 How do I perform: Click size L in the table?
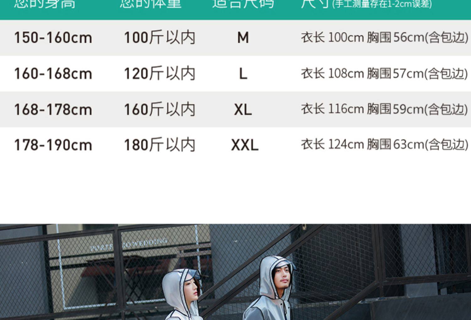(243, 74)
